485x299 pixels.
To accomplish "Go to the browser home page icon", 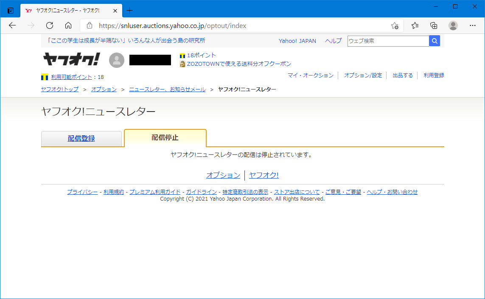I will [68, 25].
